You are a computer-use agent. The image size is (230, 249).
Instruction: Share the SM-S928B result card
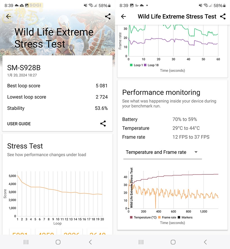[x=103, y=124]
